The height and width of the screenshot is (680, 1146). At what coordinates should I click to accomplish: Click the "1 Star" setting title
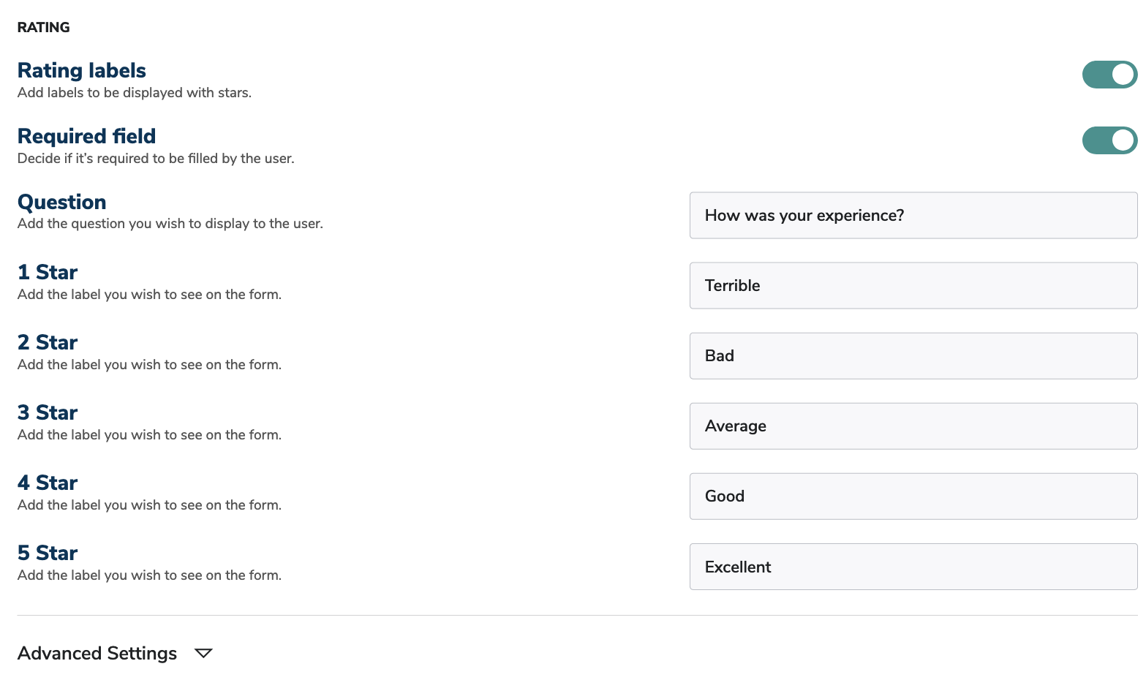[x=48, y=273]
